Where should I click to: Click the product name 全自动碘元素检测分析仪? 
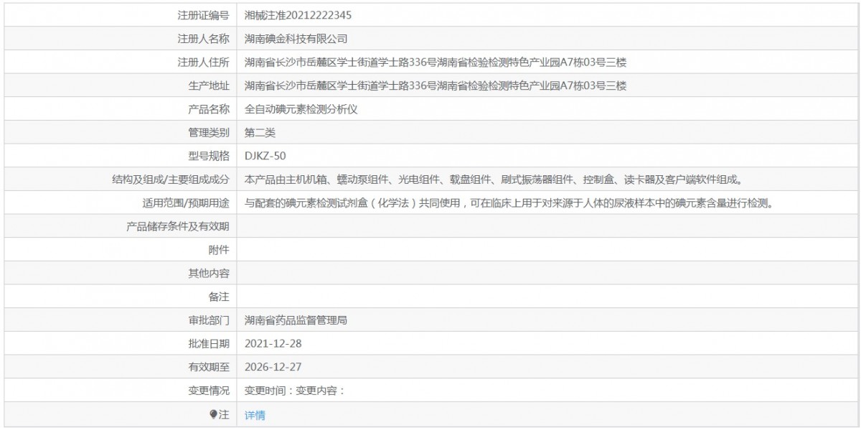tap(301, 109)
